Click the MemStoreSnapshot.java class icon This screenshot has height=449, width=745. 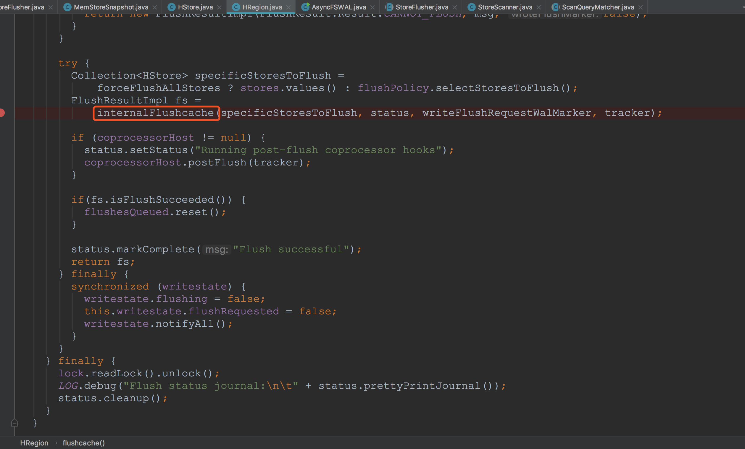click(67, 7)
